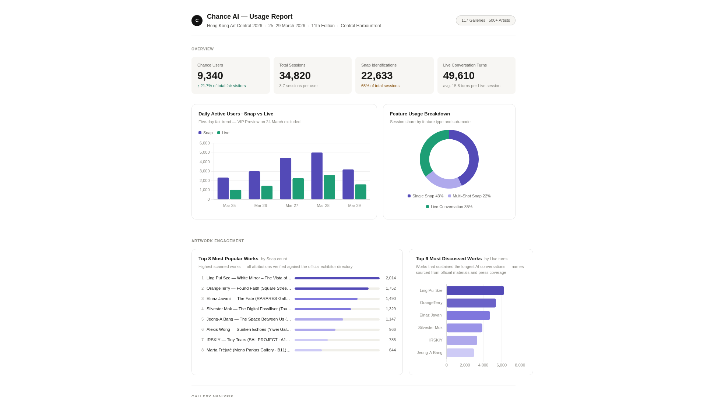This screenshot has width=707, height=397.
Task: Click the Chance AI logo icon
Action: point(197,21)
